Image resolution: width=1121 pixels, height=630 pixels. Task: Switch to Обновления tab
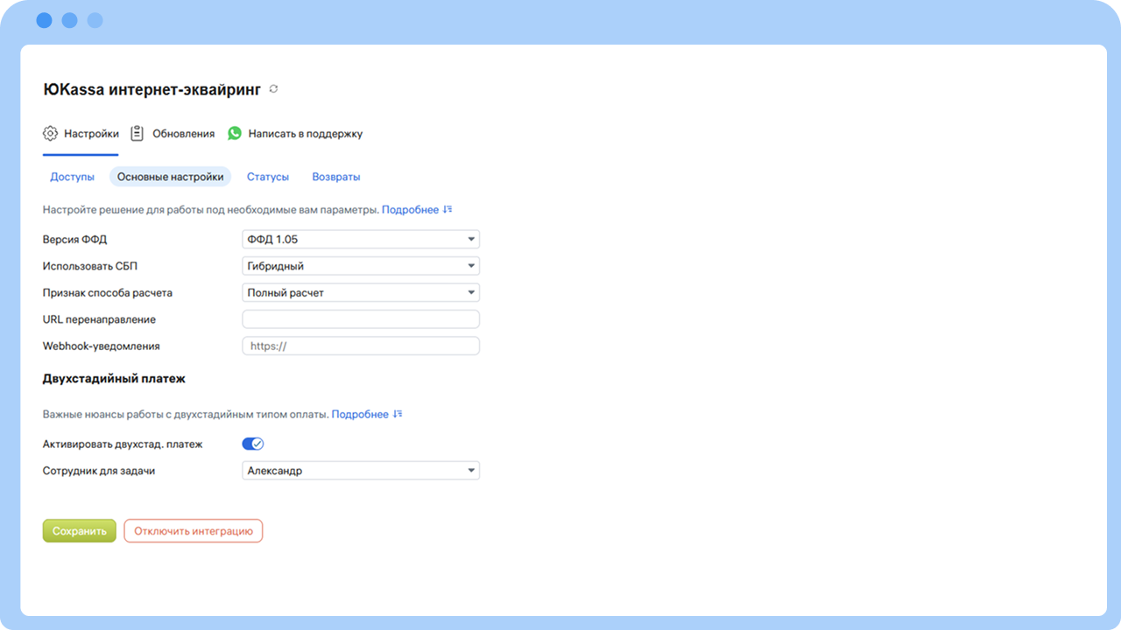click(173, 134)
